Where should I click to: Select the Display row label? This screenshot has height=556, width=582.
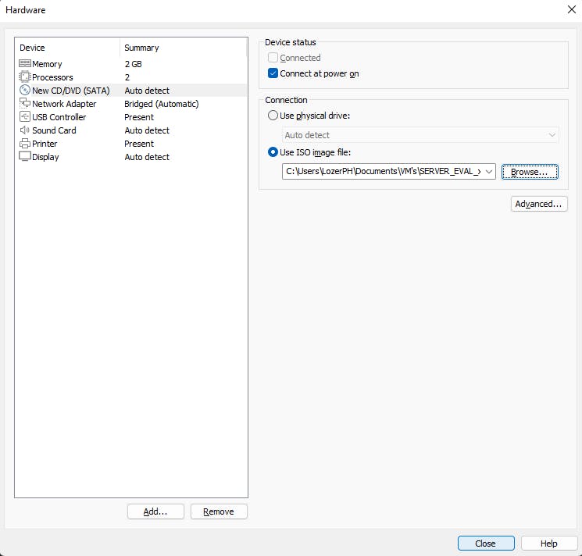45,157
